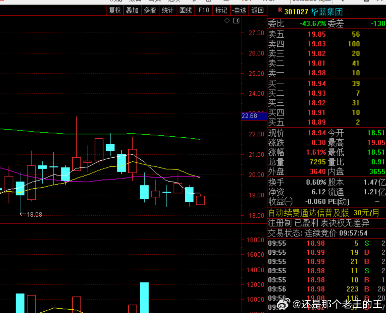This screenshot has height=313, width=386.
Task: Click the 返回 back button
Action: (x=257, y=10)
